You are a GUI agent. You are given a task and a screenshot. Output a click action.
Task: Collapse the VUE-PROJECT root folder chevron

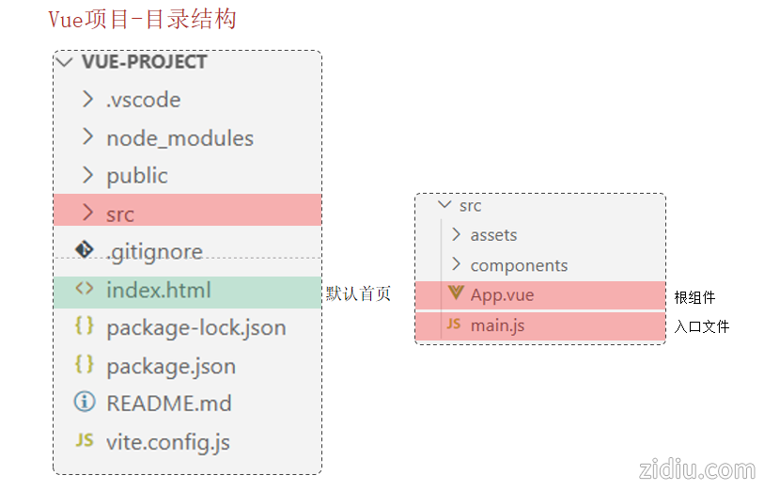[x=65, y=62]
